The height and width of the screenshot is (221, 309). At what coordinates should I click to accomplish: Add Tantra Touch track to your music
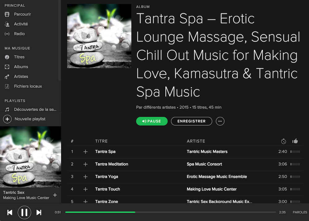pos(85,189)
